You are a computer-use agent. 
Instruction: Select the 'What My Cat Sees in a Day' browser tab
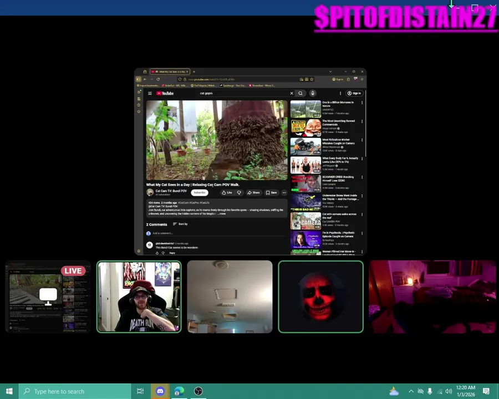click(170, 71)
